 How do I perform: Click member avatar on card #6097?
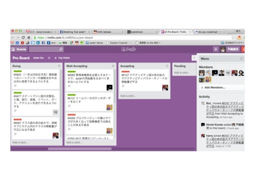click(56, 135)
